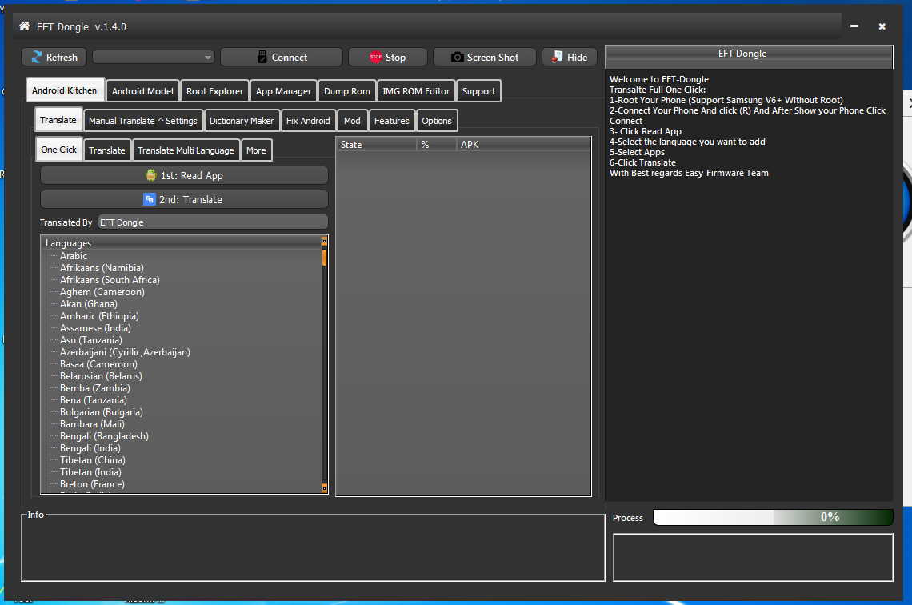Click the Refresh icon
Viewport: 912px width, 605px height.
tap(35, 56)
